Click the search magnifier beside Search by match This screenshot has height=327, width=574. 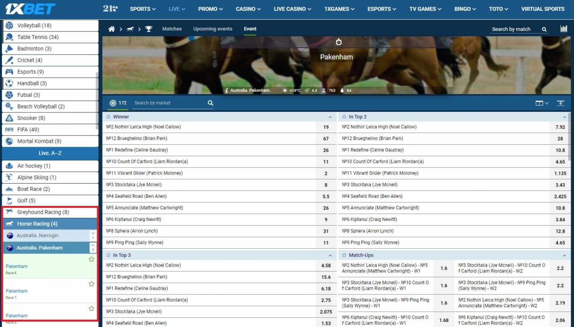(x=544, y=29)
